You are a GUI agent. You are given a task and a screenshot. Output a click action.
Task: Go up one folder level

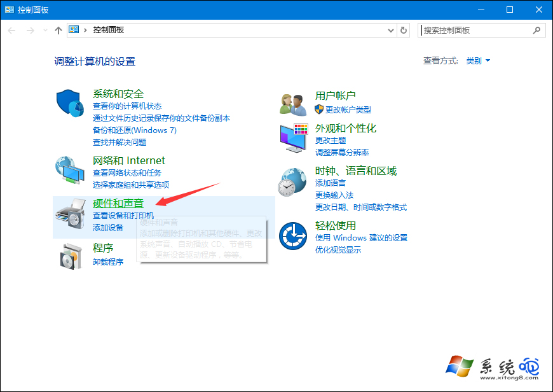(58, 30)
